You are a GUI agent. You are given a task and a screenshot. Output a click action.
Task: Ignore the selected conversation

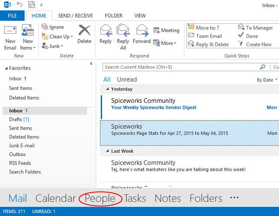(53, 27)
